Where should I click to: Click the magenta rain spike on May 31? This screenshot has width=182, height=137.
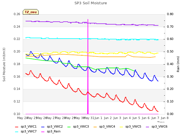(88, 67)
